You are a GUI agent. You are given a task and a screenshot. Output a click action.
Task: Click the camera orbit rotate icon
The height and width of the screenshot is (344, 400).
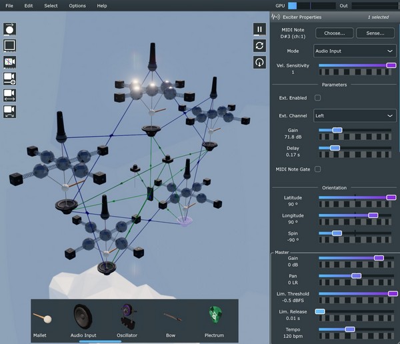pyautogui.click(x=10, y=112)
